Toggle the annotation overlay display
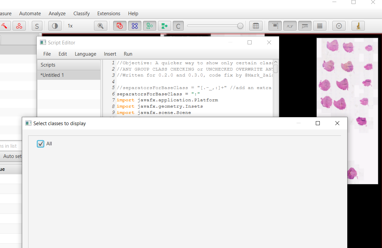 coord(119,25)
